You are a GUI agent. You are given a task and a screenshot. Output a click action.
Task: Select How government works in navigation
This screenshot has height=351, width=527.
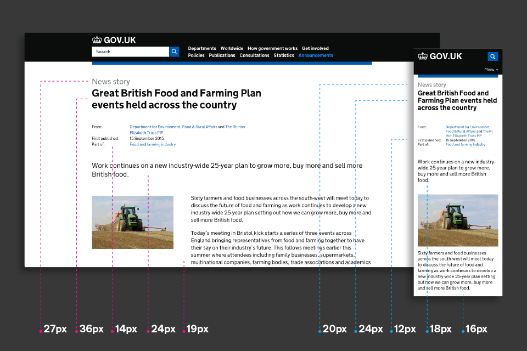[x=273, y=48]
